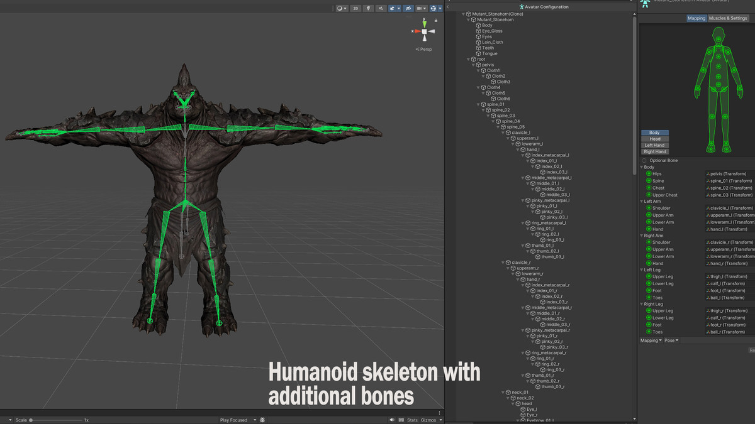755x424 pixels.
Task: Open the scene camera settings button
Action: [421, 8]
